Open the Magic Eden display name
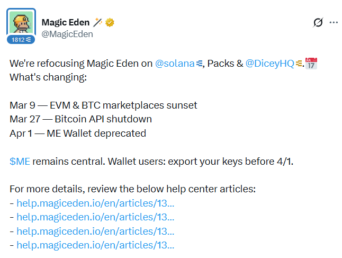This screenshot has width=342, height=258. click(66, 22)
